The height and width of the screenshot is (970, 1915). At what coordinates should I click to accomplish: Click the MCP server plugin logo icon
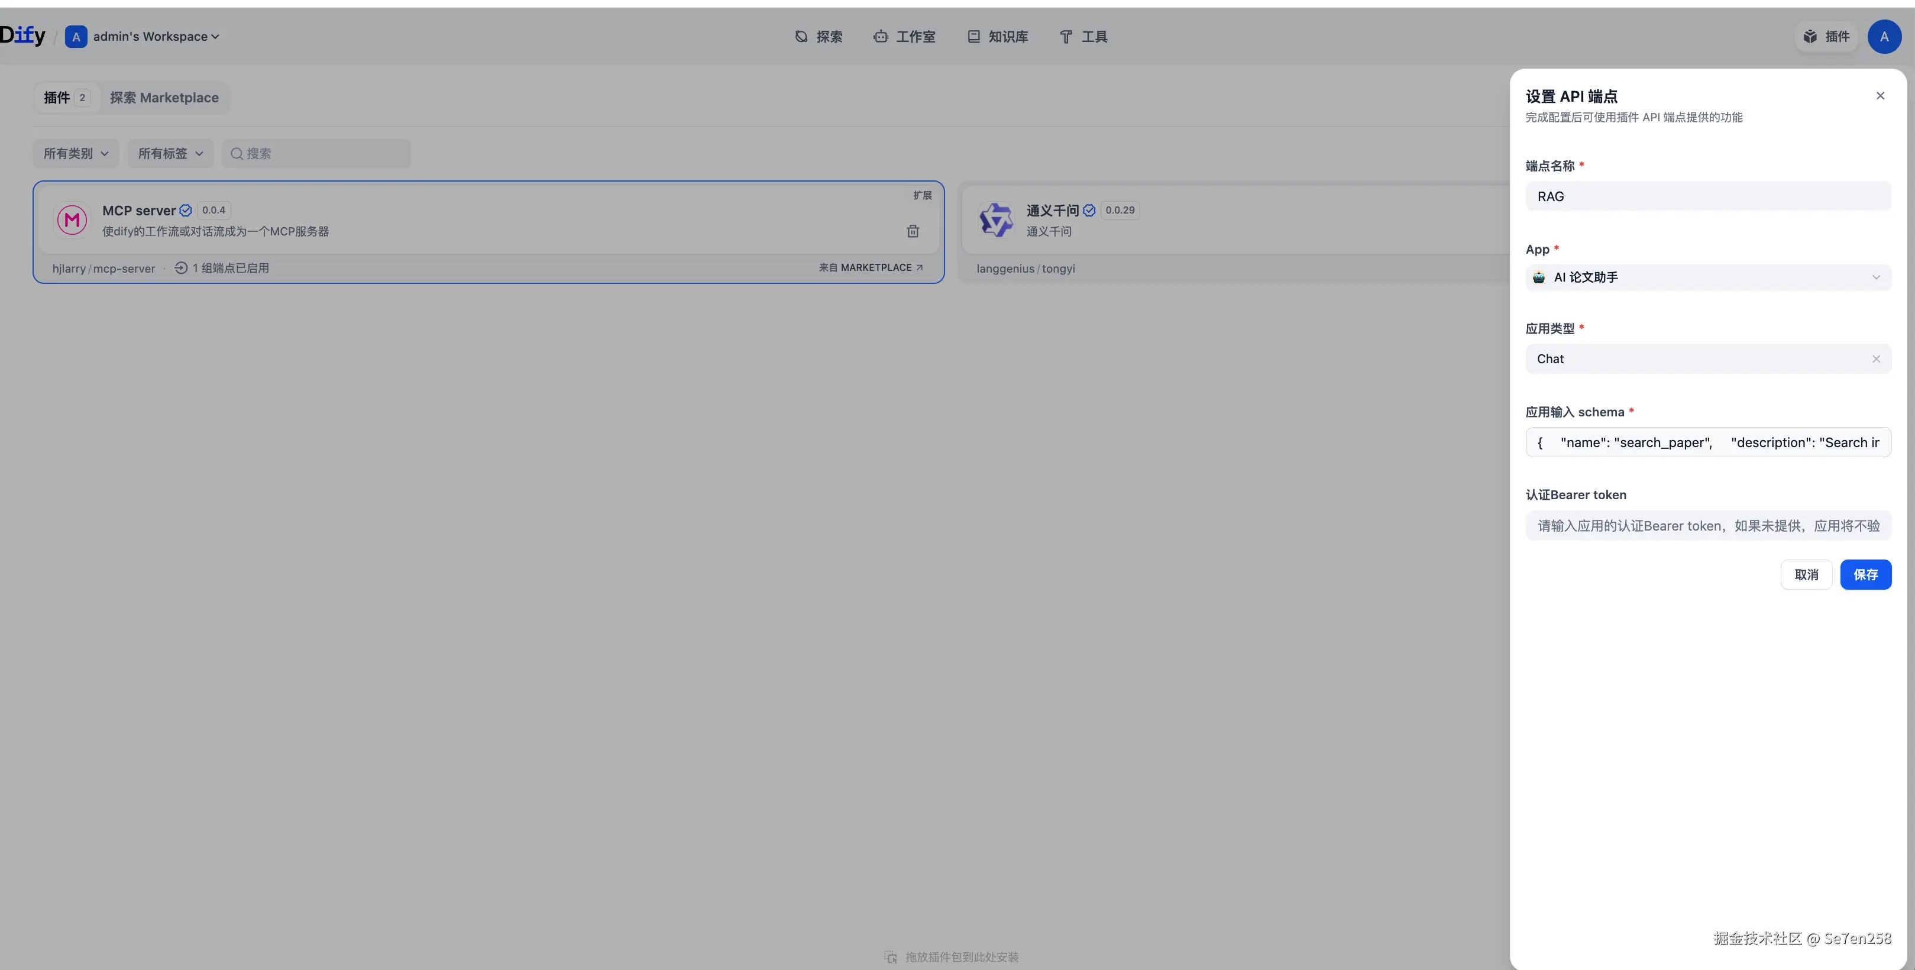pyautogui.click(x=72, y=220)
